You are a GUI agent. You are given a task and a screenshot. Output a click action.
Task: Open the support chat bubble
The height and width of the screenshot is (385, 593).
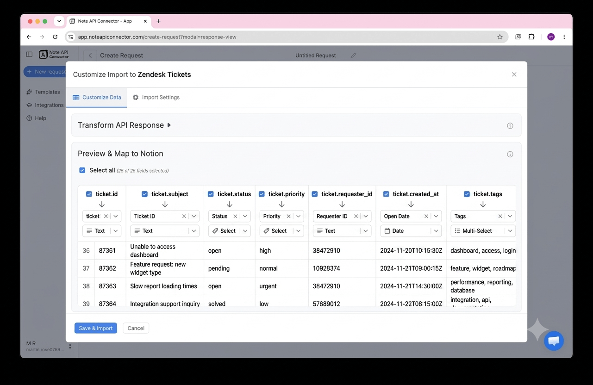(x=554, y=342)
